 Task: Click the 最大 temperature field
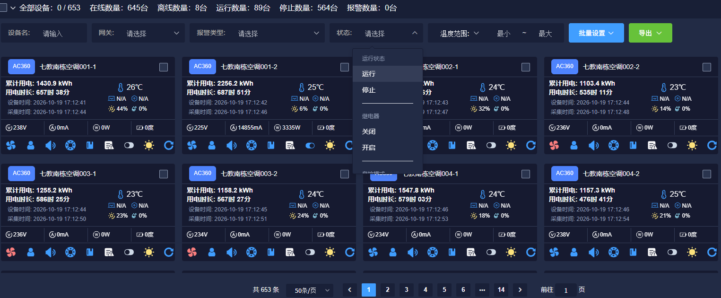[545, 34]
